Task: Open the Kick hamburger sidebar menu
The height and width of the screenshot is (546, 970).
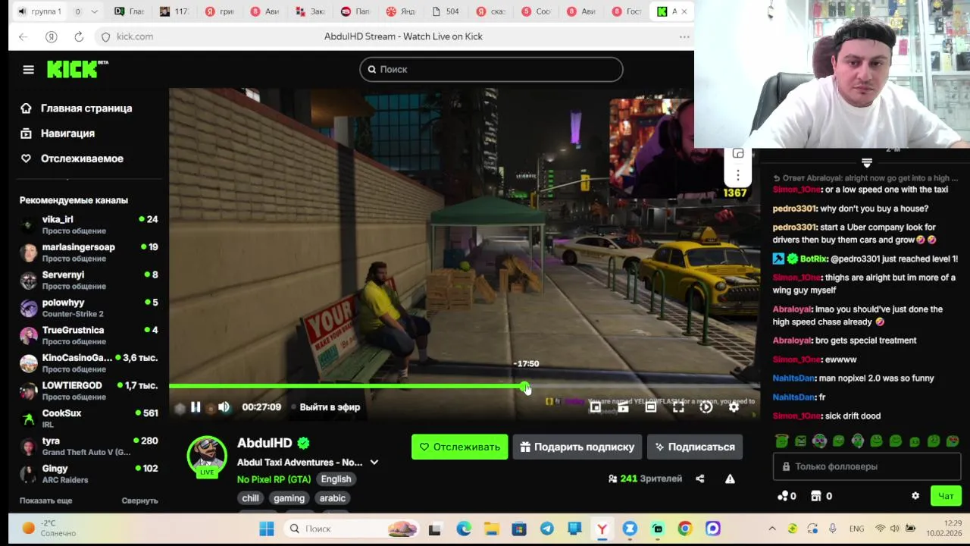Action: tap(28, 70)
